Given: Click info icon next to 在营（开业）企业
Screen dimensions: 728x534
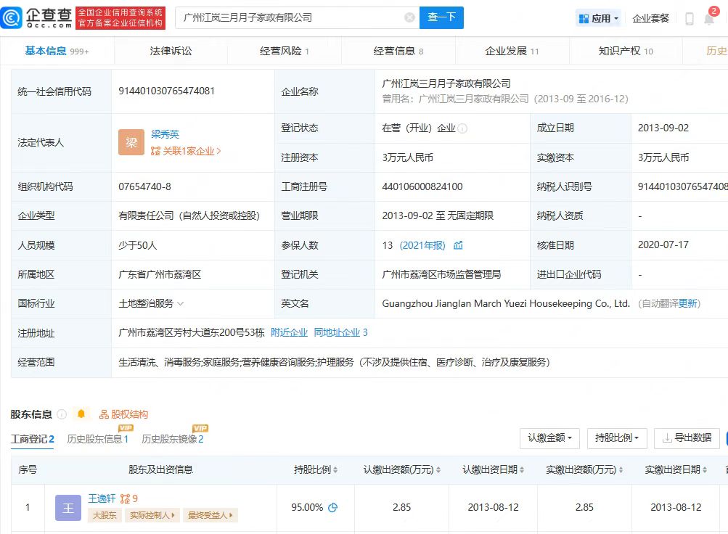Looking at the screenshot, I should coord(462,128).
